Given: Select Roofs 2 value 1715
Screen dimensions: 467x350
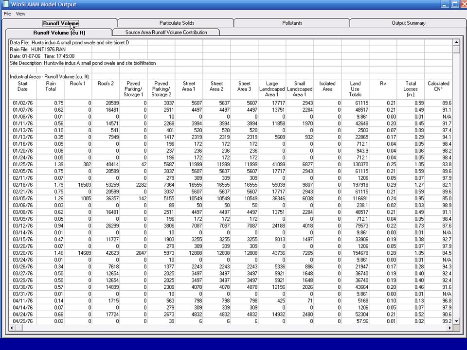Looking at the screenshot, I should [x=106, y=300].
